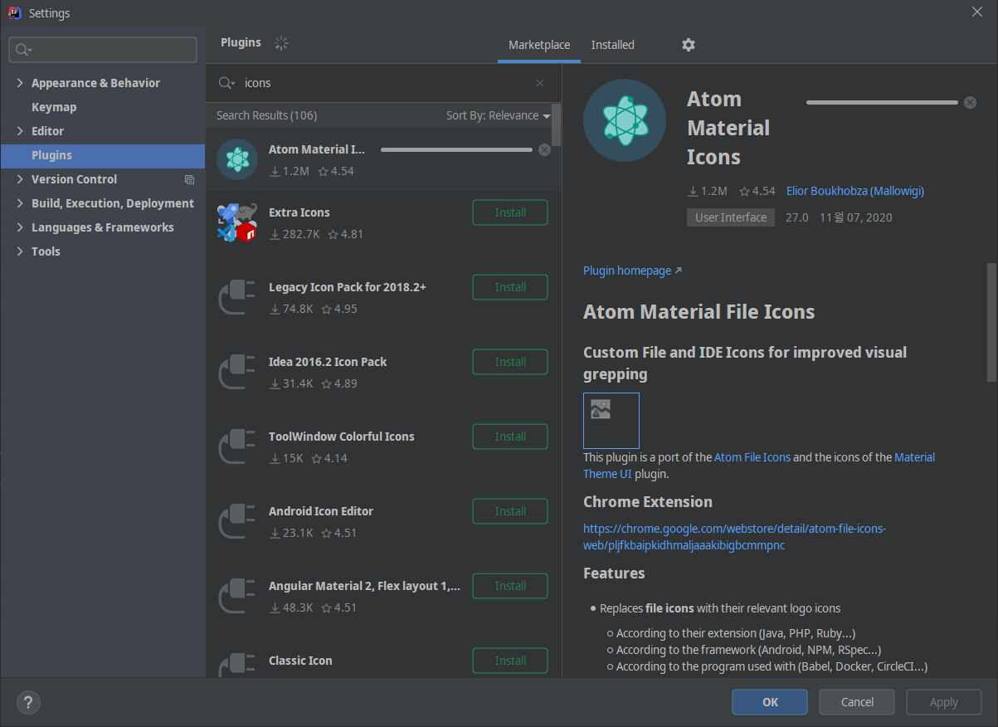Screen dimensions: 998x727
Task: Install Android Icon Editor plugin
Action: (510, 511)
